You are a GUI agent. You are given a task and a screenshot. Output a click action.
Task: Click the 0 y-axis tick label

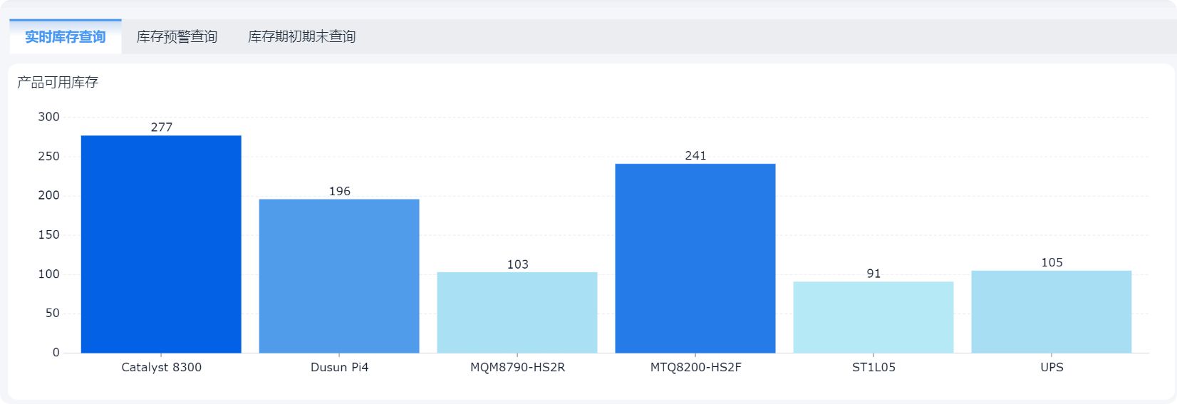[x=56, y=353]
